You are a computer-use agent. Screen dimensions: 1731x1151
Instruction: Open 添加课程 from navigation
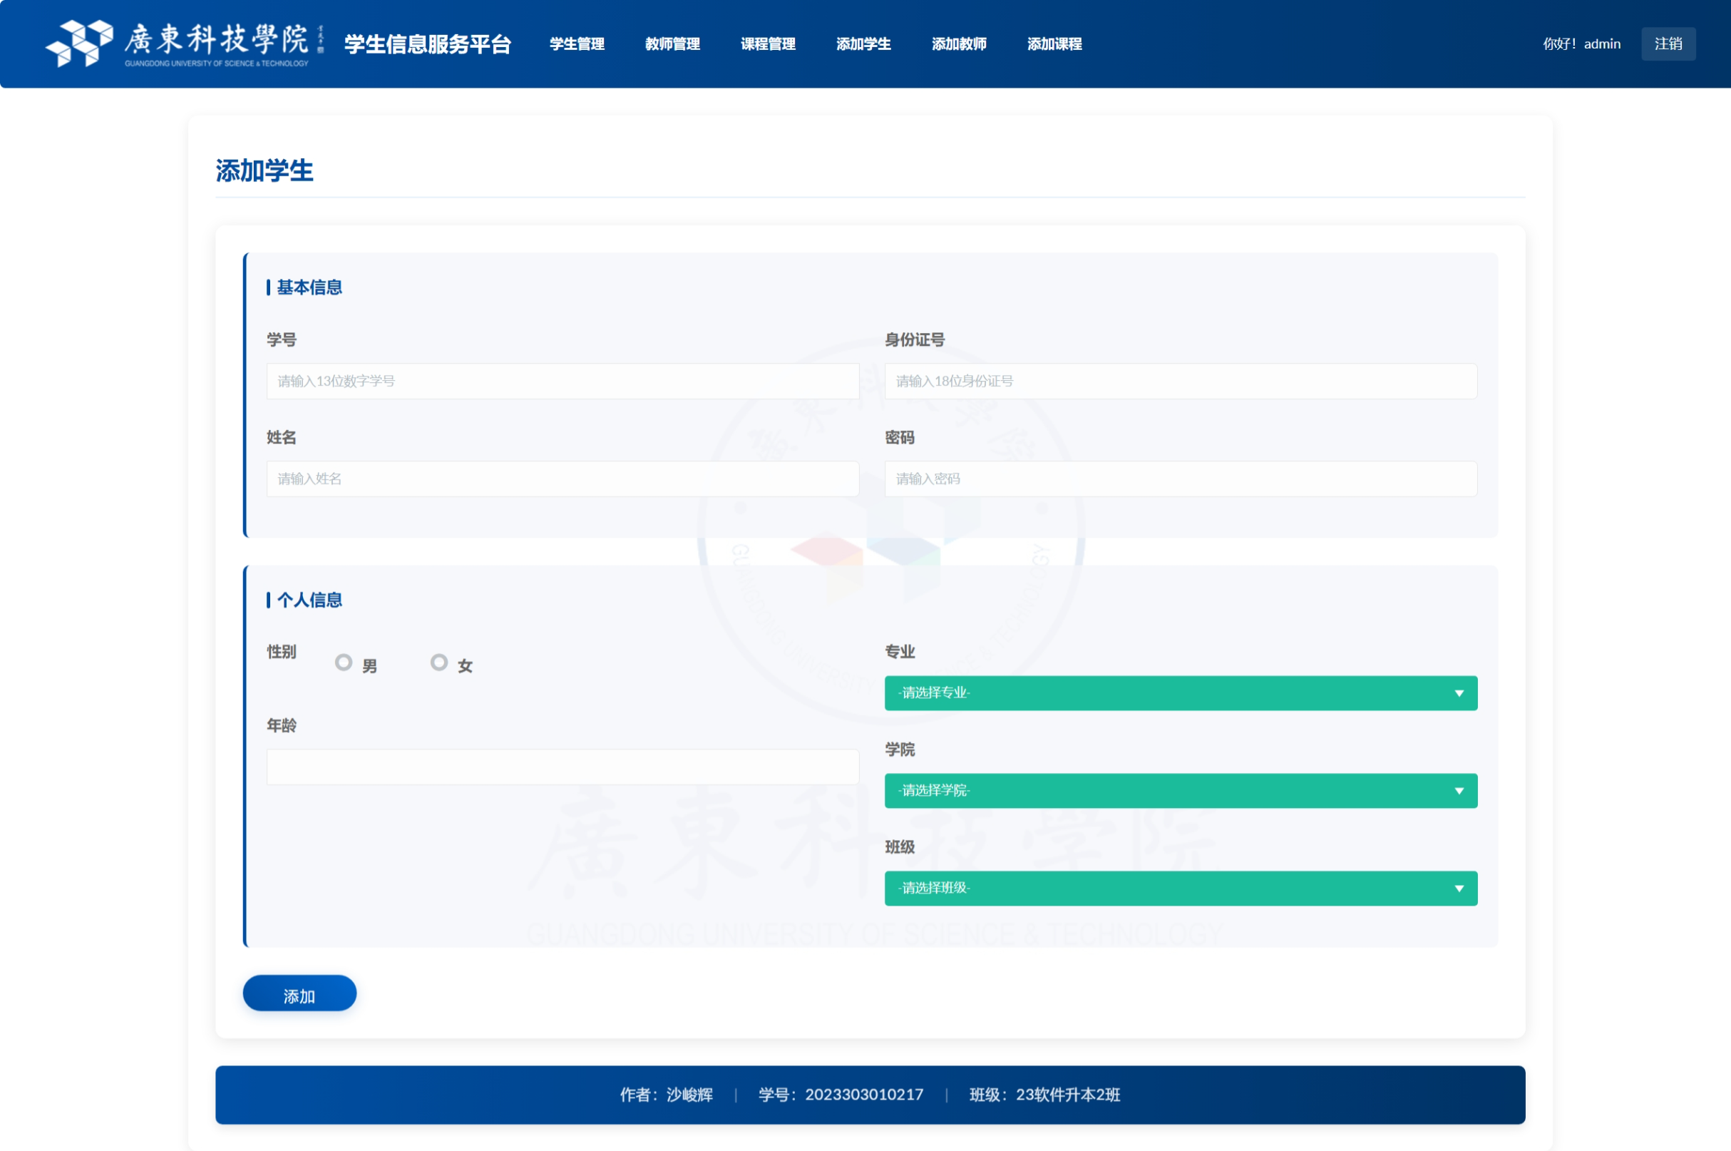1054,44
